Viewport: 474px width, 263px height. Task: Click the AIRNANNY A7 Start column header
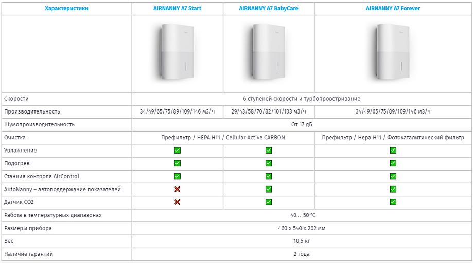pos(177,9)
